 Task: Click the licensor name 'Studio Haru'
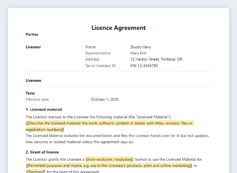point(141,47)
